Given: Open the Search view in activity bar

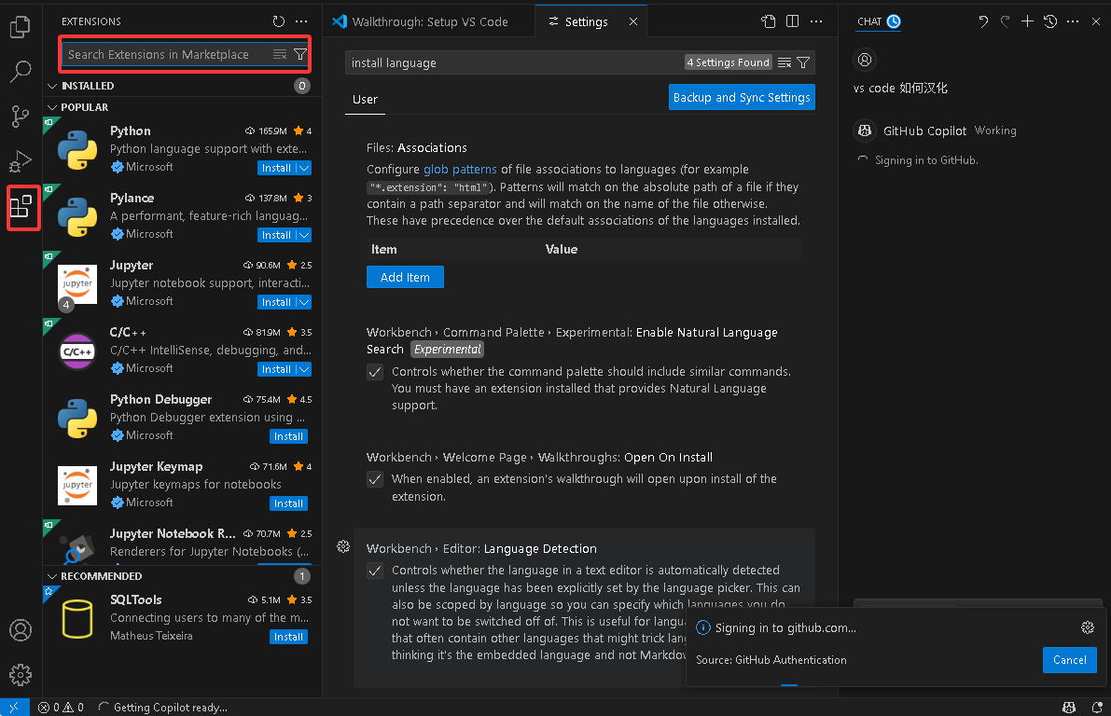Looking at the screenshot, I should [x=21, y=71].
